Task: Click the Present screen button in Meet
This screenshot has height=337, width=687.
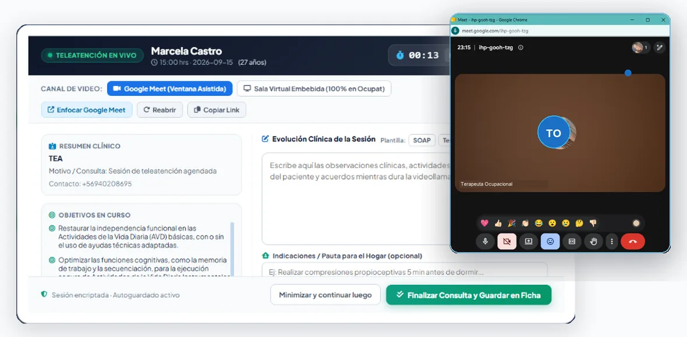Action: pyautogui.click(x=529, y=241)
